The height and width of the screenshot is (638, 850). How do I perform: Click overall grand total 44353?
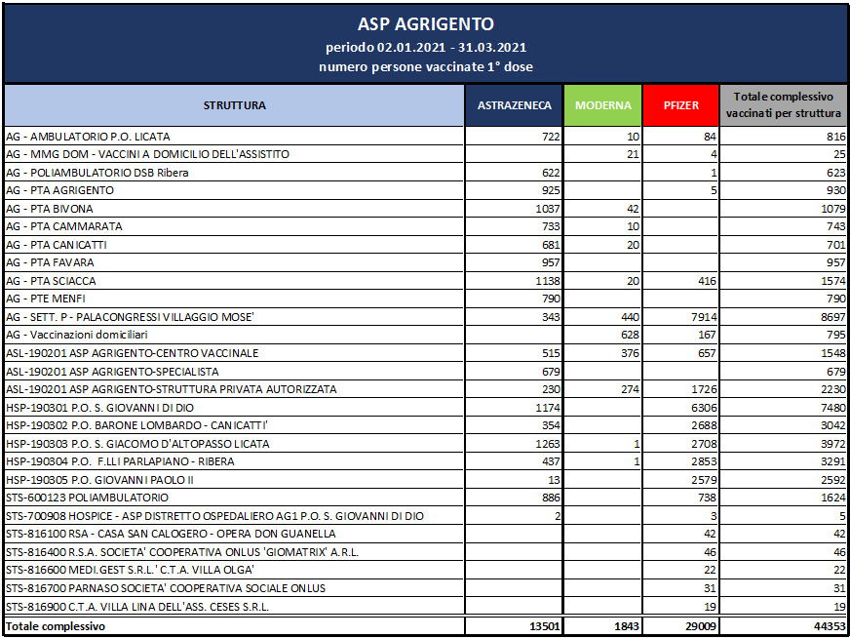tap(831, 626)
